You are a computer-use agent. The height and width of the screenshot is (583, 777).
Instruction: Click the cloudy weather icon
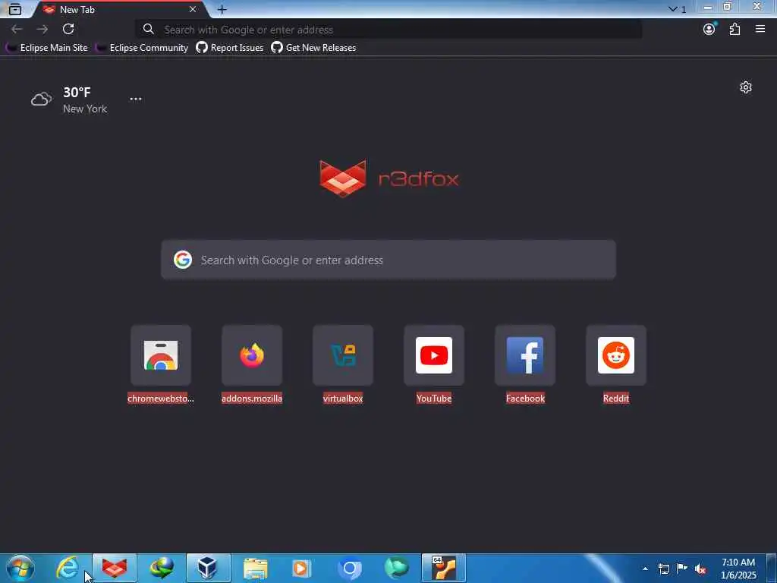41,99
